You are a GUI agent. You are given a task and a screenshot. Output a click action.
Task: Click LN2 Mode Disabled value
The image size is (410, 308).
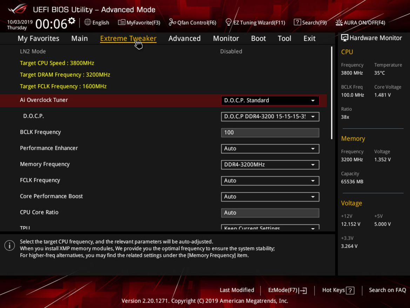(231, 51)
